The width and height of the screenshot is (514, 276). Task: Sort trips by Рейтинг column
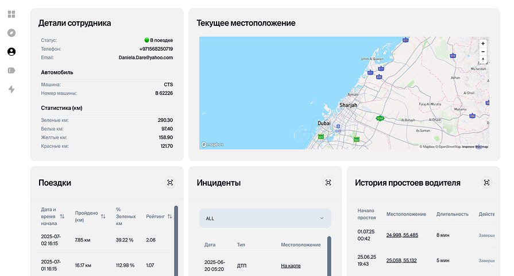click(169, 216)
